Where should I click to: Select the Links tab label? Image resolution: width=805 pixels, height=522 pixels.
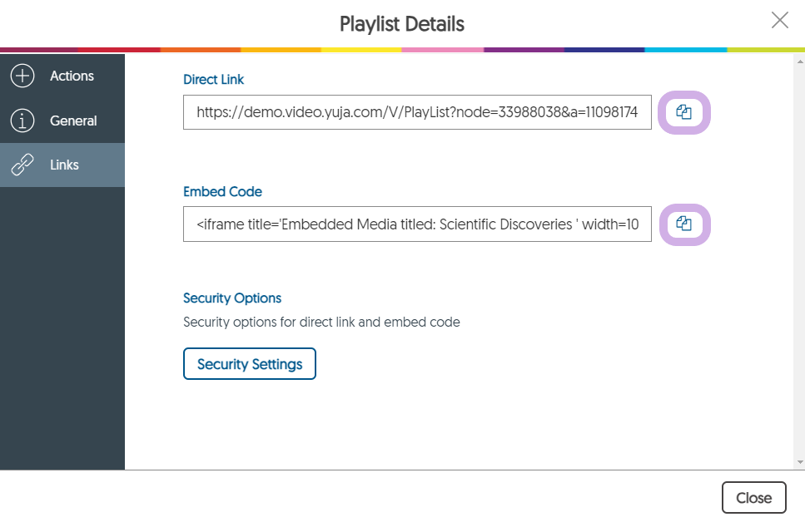click(64, 165)
